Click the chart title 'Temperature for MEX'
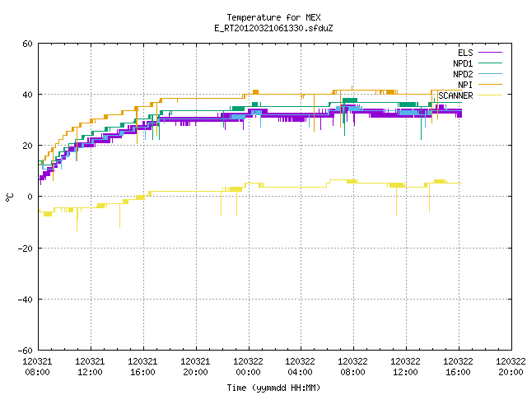Viewport: 527px width, 395px height. click(273, 17)
